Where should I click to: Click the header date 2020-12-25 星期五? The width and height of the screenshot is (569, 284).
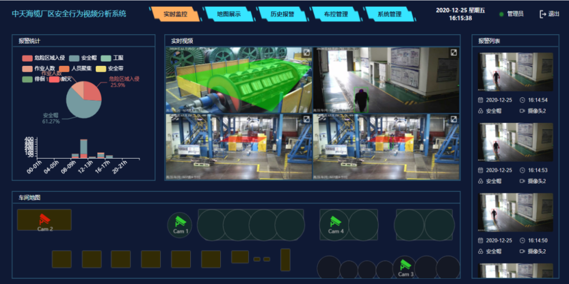click(x=460, y=11)
